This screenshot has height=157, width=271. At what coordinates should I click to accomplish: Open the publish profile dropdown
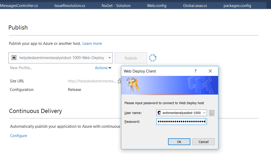click(x=60, y=58)
